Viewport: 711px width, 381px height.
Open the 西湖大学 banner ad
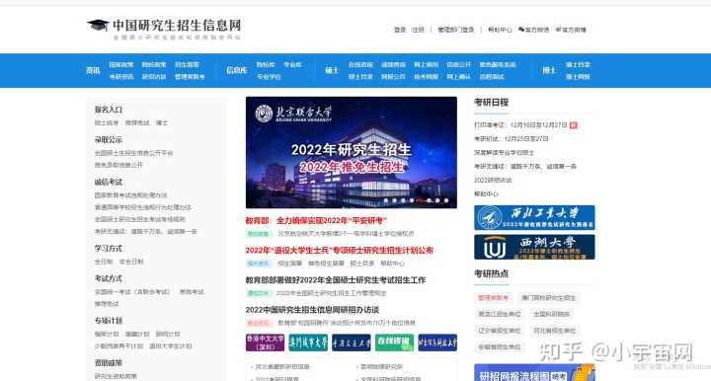pyautogui.click(x=534, y=247)
